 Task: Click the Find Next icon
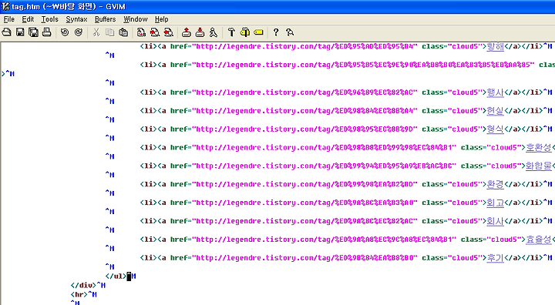[x=155, y=32]
